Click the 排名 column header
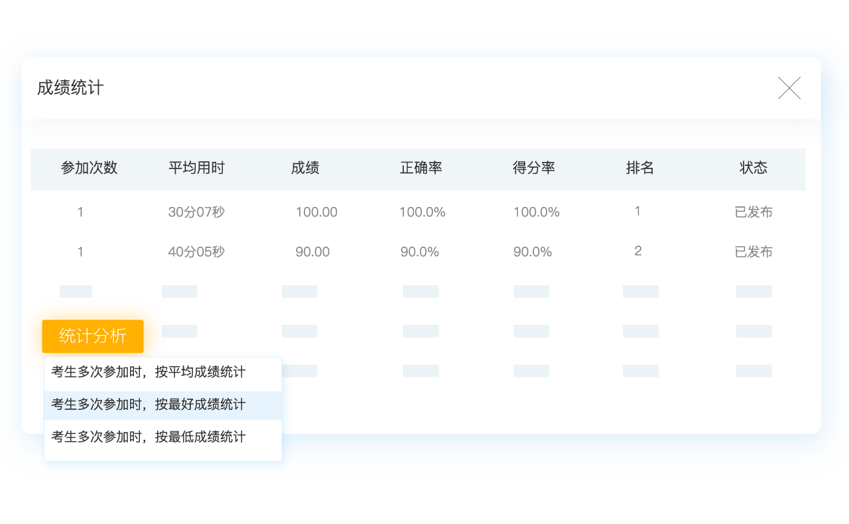Image resolution: width=849 pixels, height=524 pixels. pos(640,168)
